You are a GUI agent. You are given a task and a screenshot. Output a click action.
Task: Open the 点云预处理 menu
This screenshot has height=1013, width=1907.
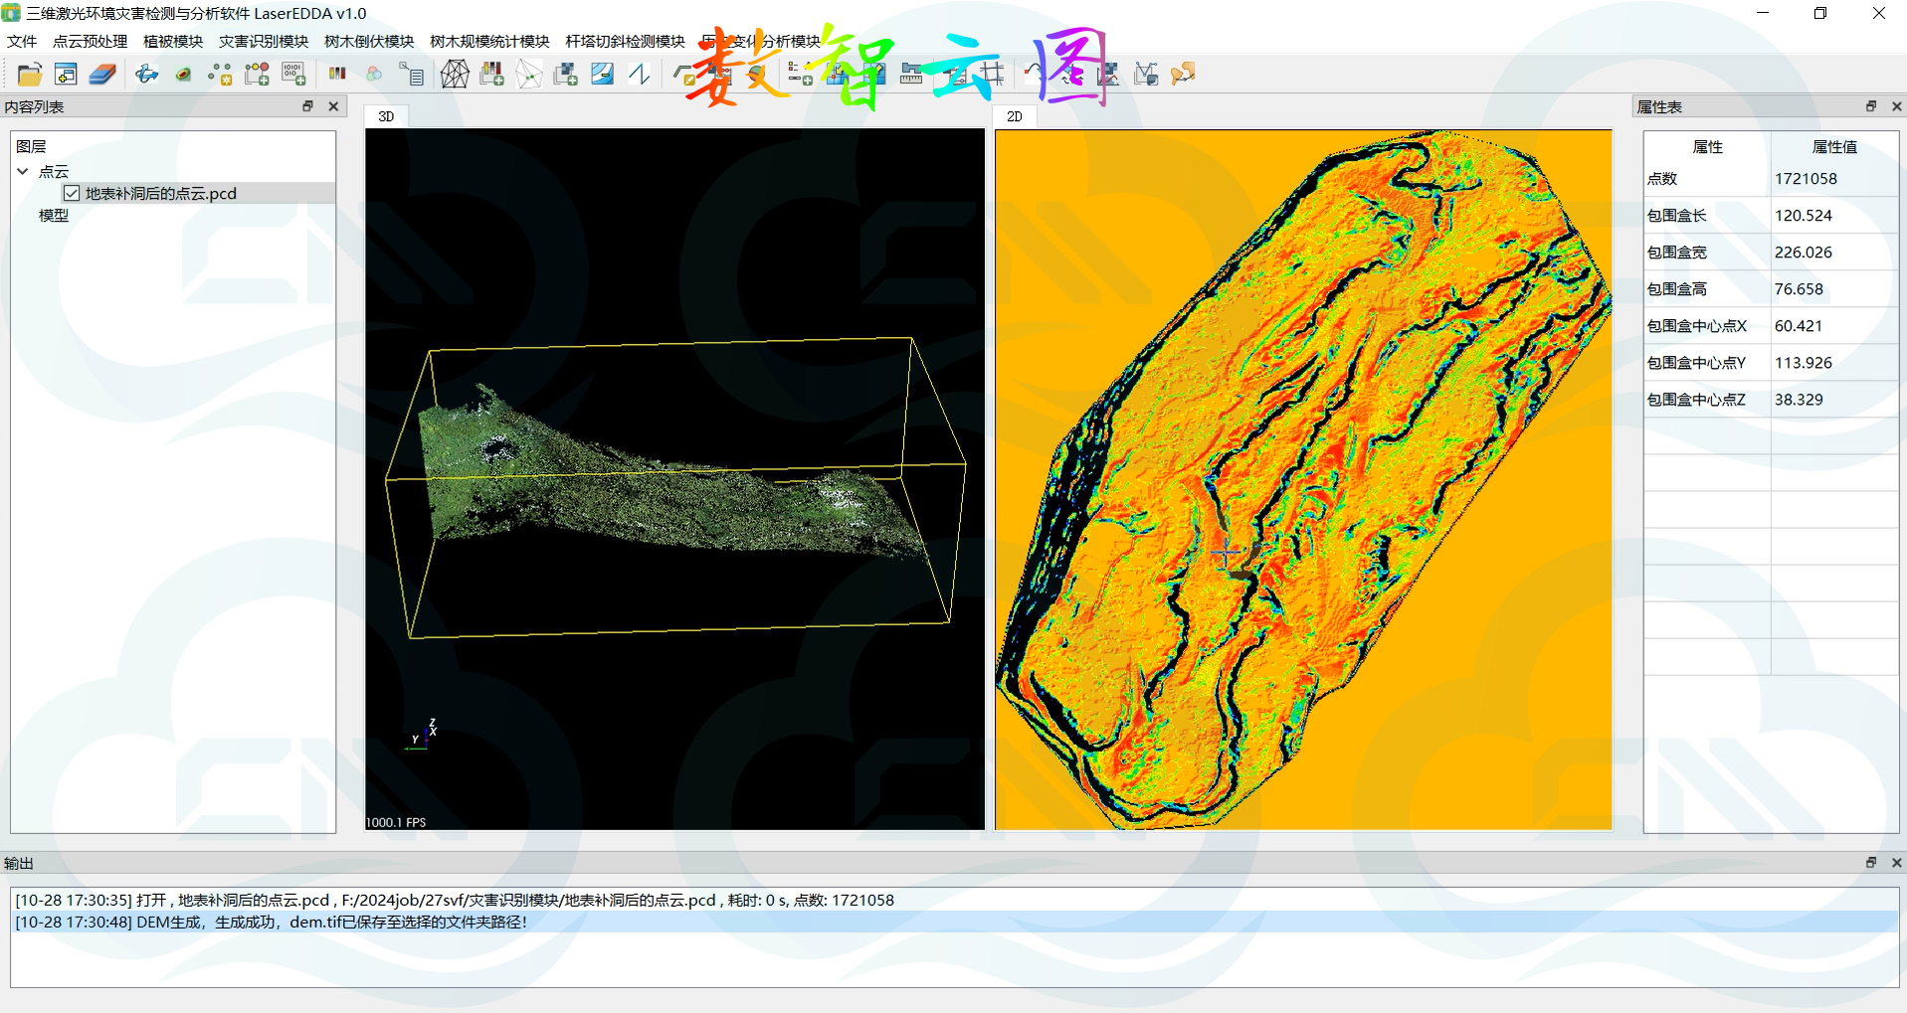point(90,42)
